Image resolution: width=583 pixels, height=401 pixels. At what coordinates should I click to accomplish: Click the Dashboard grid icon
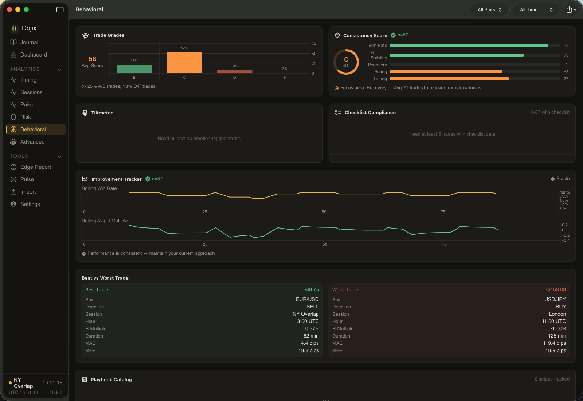(13, 55)
